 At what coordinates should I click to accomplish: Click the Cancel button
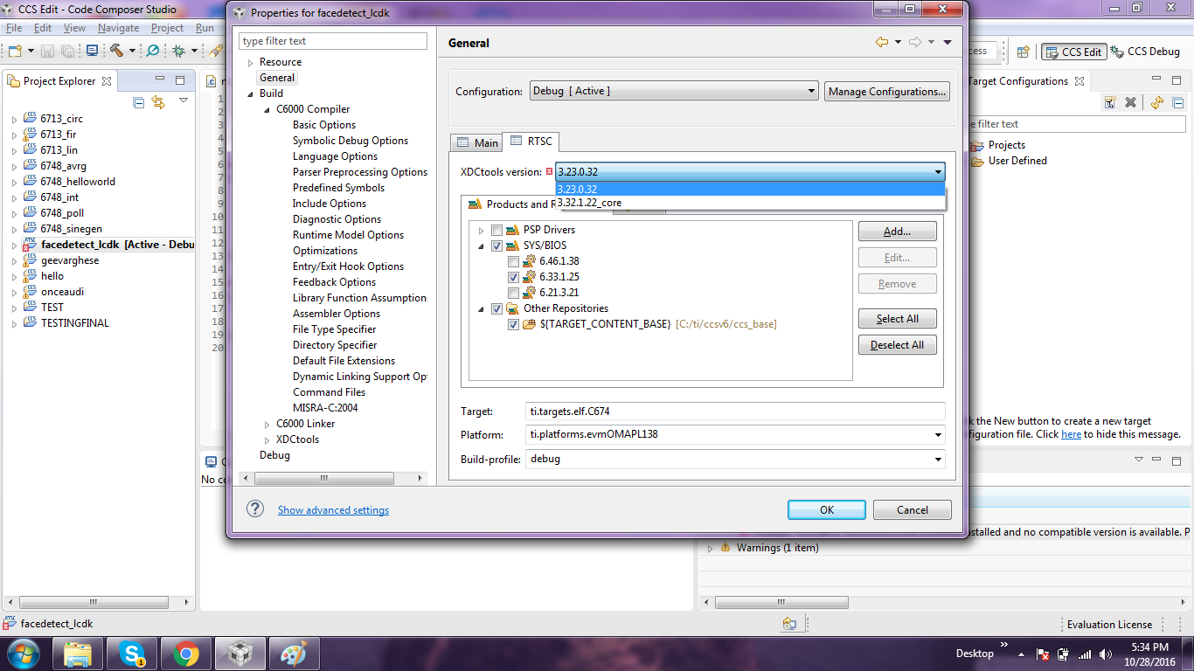click(913, 510)
